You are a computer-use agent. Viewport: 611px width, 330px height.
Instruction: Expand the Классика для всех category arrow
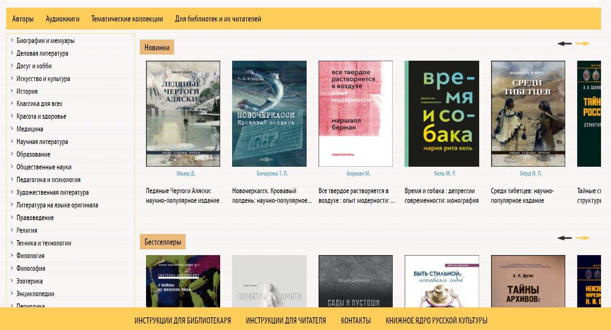(x=12, y=103)
